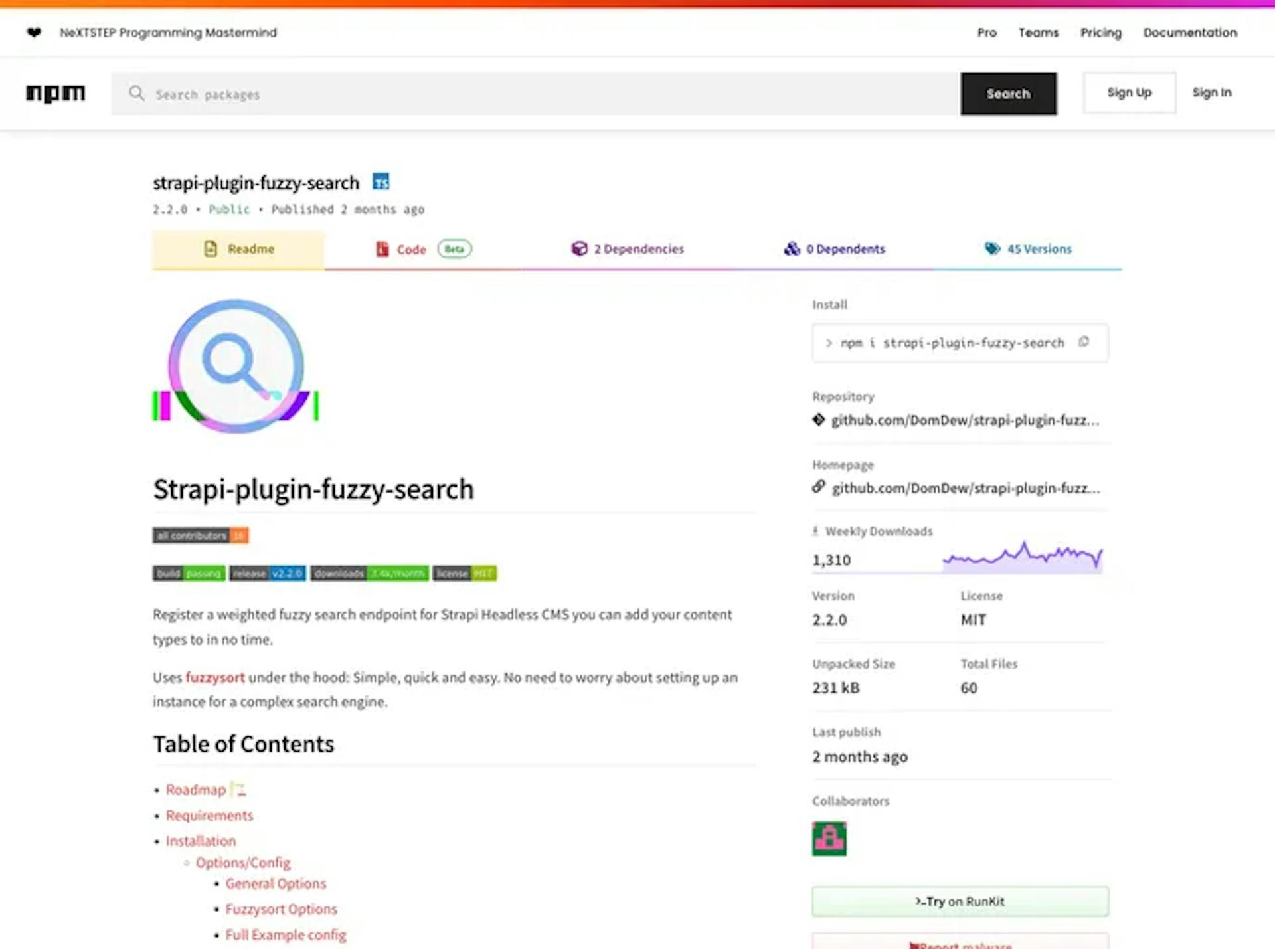Click the Table of Contents heading
The image size is (1275, 949).
[x=244, y=744]
